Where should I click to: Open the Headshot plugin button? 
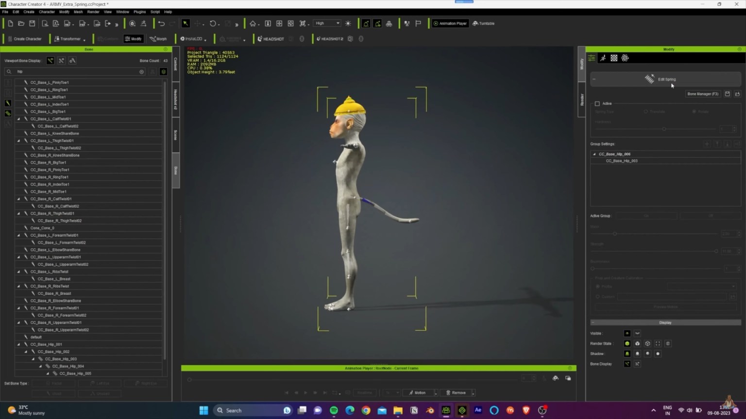coord(271,39)
